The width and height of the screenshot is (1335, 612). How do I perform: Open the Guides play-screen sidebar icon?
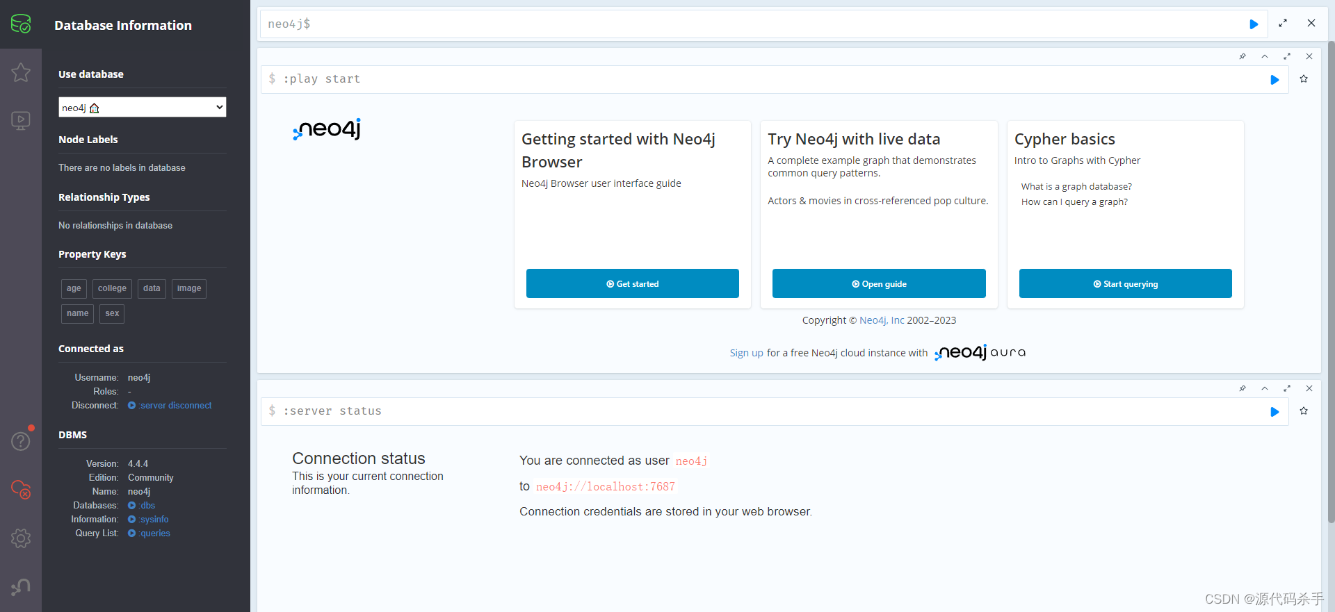[21, 121]
